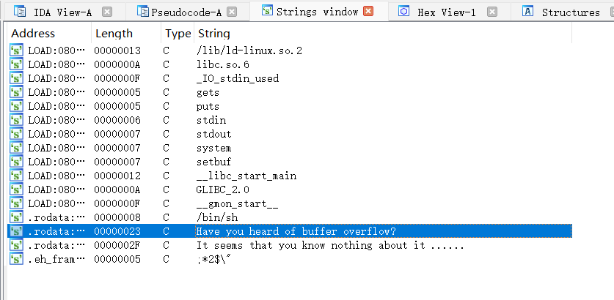Close the Strings window tab

[x=368, y=12]
